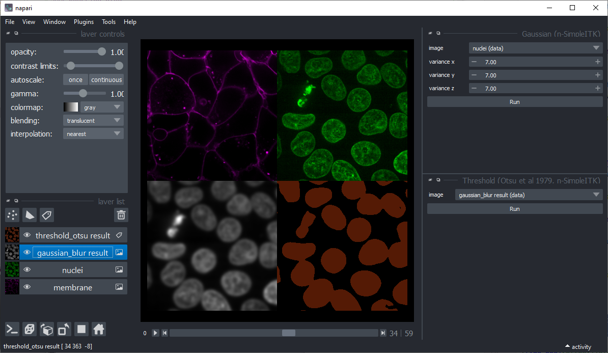The image size is (608, 353).
Task: Create a new shapes layer
Action: click(30, 215)
